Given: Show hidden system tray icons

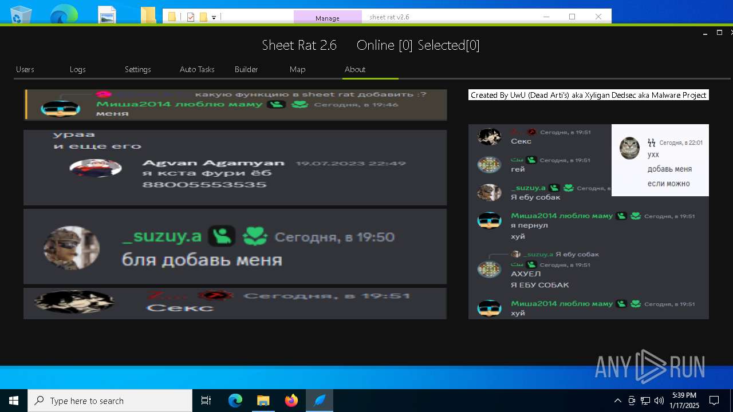Looking at the screenshot, I should (617, 401).
